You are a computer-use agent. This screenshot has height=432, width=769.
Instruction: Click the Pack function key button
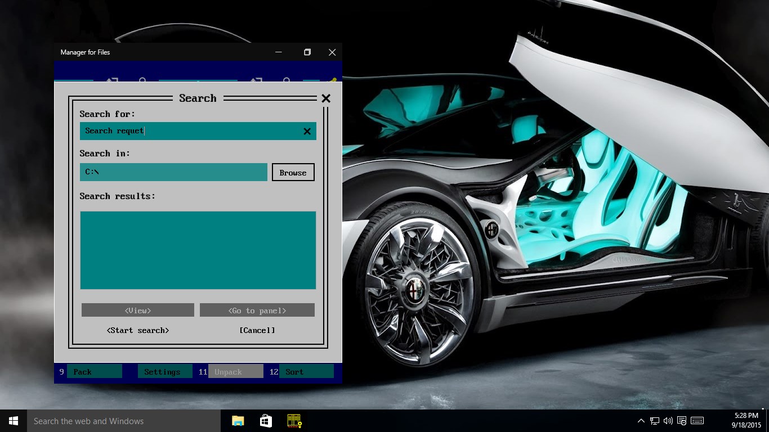click(x=94, y=372)
